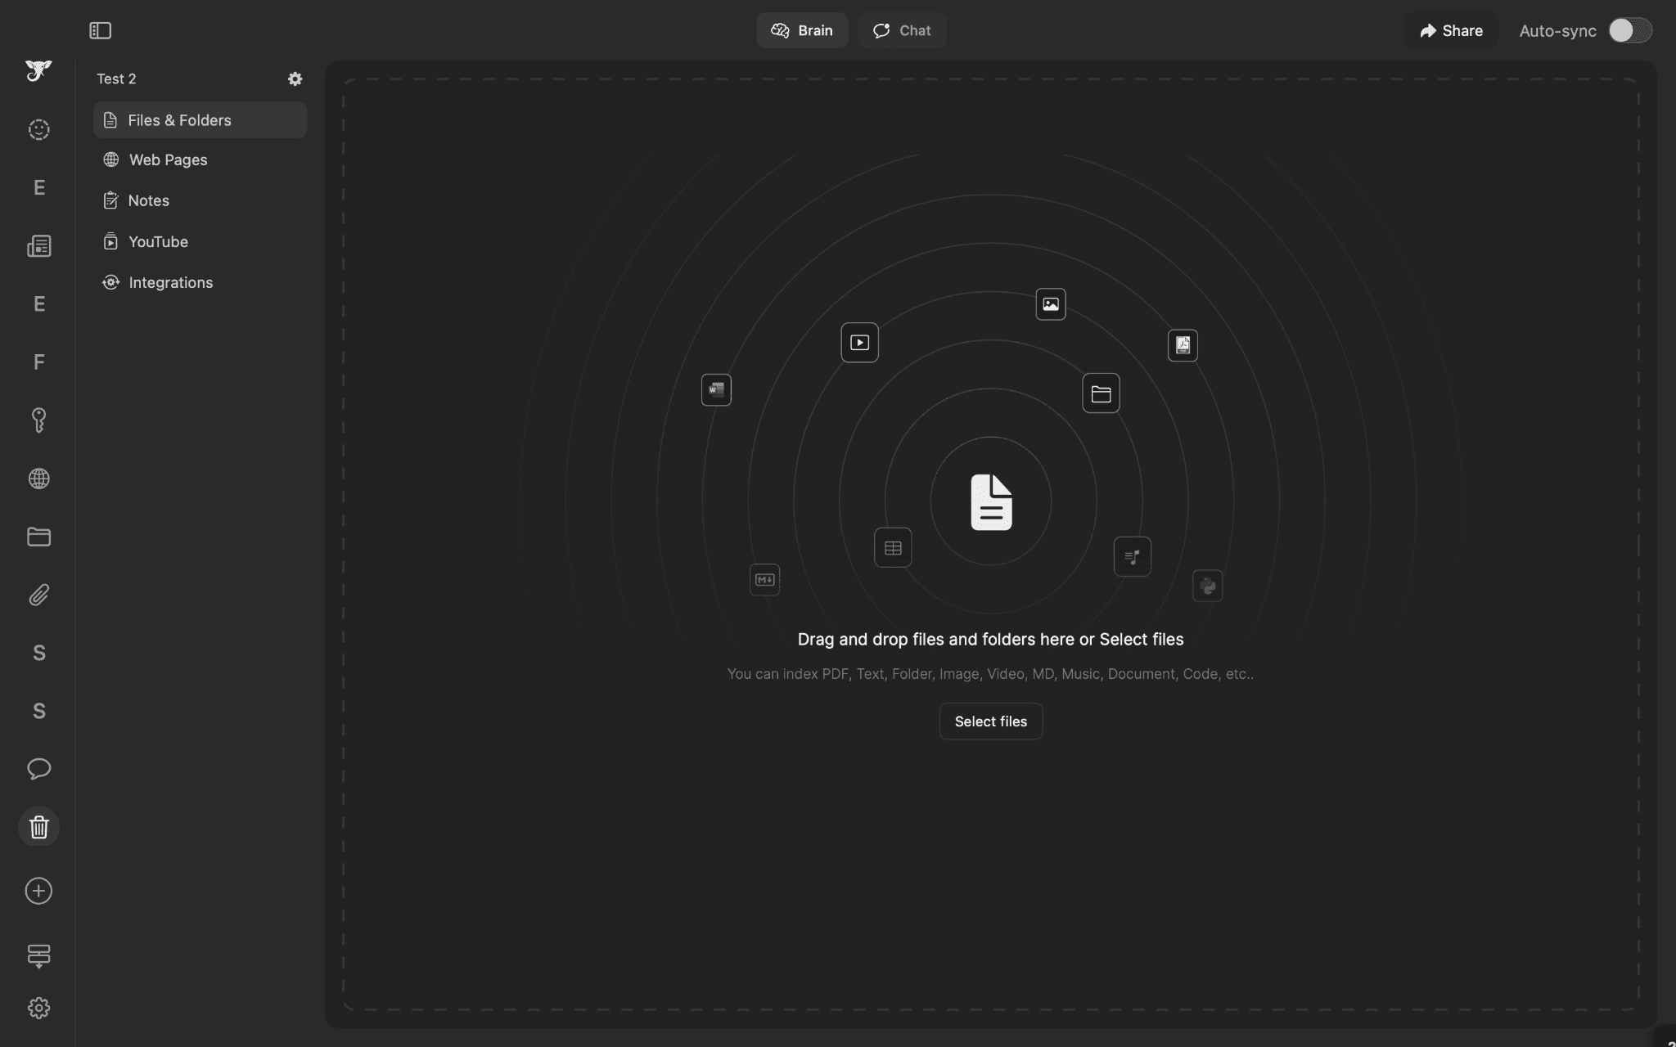Click the center document icon in drop zone

[990, 501]
